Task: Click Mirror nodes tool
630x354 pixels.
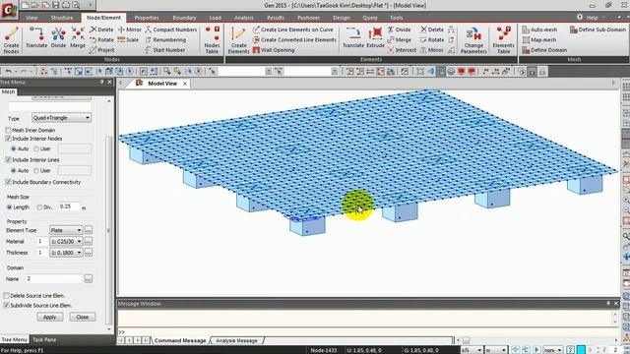Action: [x=129, y=29]
